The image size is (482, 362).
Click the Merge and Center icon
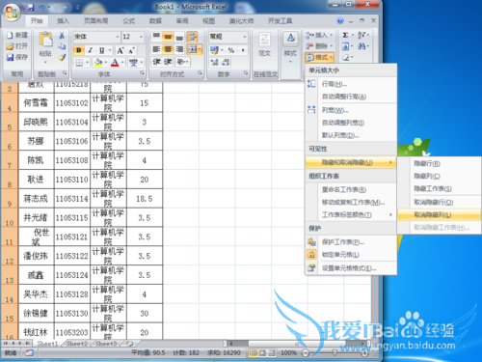coord(193,49)
